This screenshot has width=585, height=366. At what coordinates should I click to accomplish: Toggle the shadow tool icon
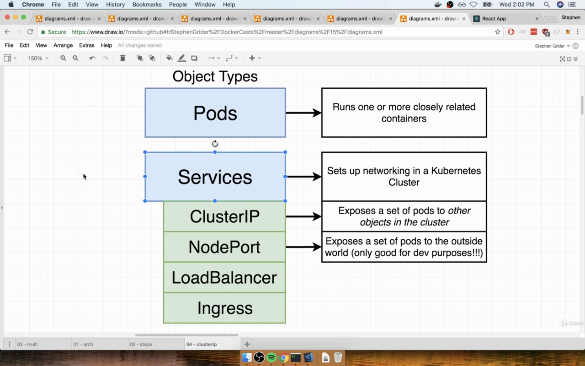click(194, 58)
